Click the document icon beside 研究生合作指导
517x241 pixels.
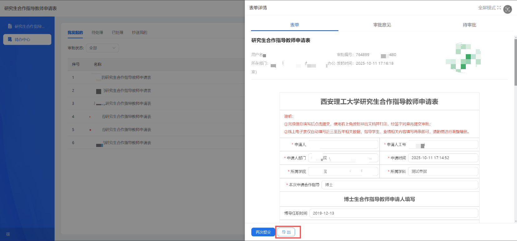10,26
